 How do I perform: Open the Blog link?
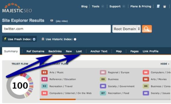coord(84,7)
